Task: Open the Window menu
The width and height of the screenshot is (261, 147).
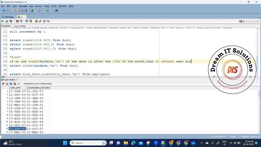Action: pyautogui.click(x=62, y=6)
